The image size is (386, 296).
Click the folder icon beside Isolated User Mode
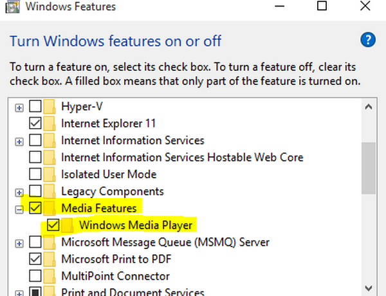click(x=51, y=174)
